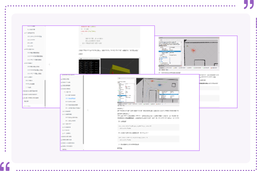Click the purple quotation mark icon at bottom left
Image resolution: width=257 pixels, height=171 pixels.
tap(5, 166)
